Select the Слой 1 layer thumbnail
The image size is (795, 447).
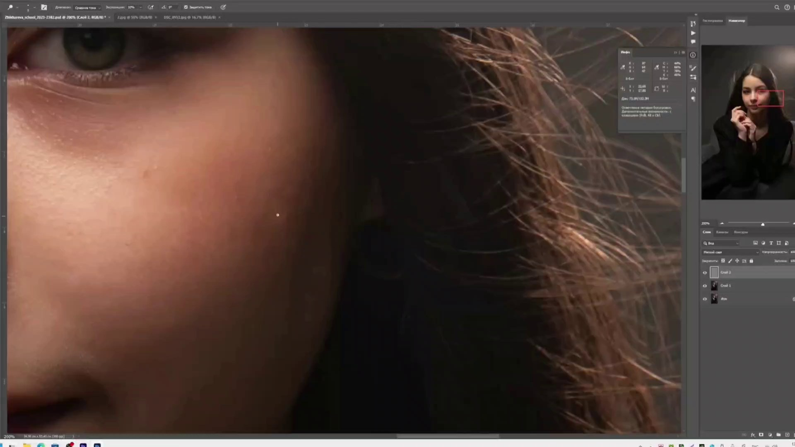point(714,286)
